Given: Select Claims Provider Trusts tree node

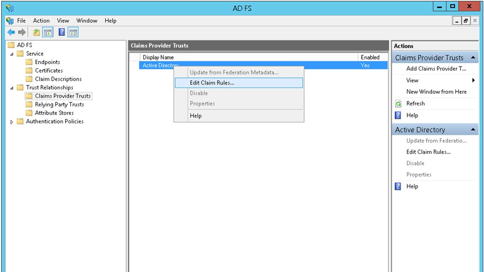Looking at the screenshot, I should pyautogui.click(x=63, y=96).
